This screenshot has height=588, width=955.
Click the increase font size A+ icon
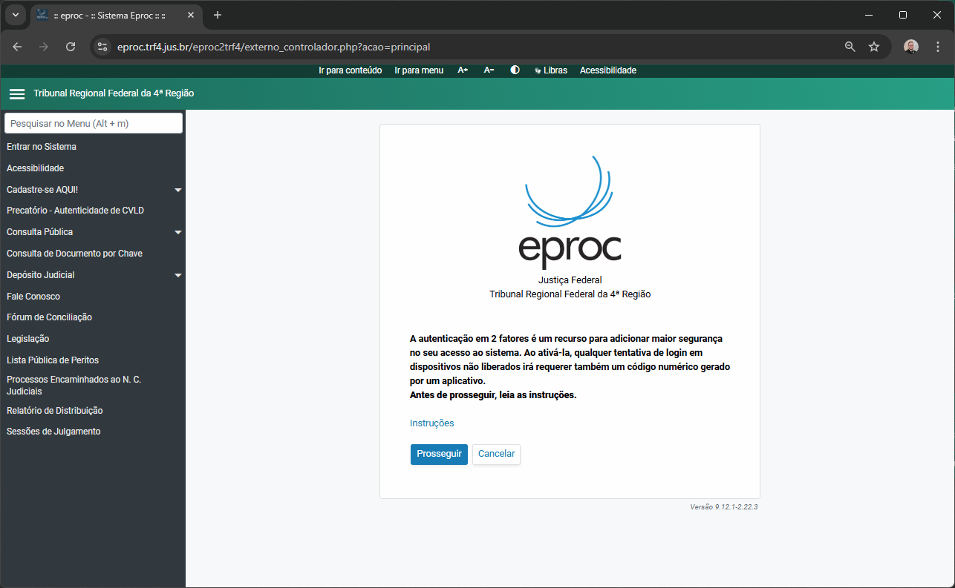point(463,70)
